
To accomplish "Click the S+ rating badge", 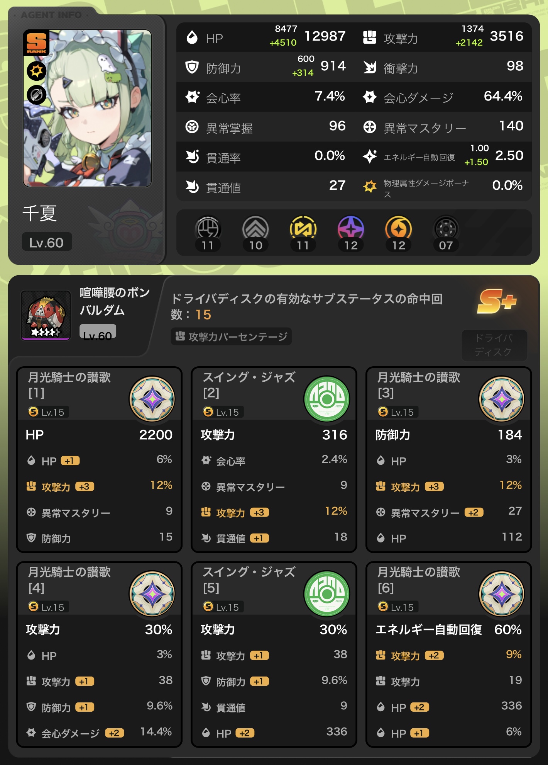I will (497, 302).
